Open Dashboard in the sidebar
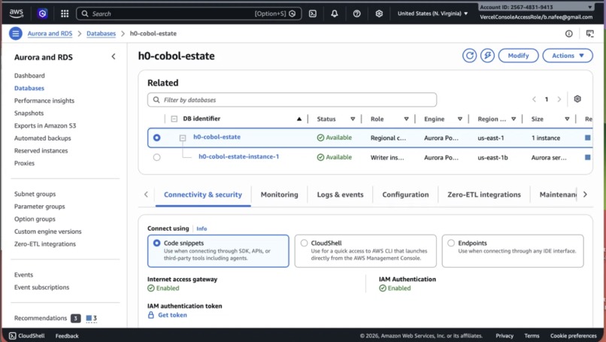606x342 pixels. pyautogui.click(x=29, y=76)
